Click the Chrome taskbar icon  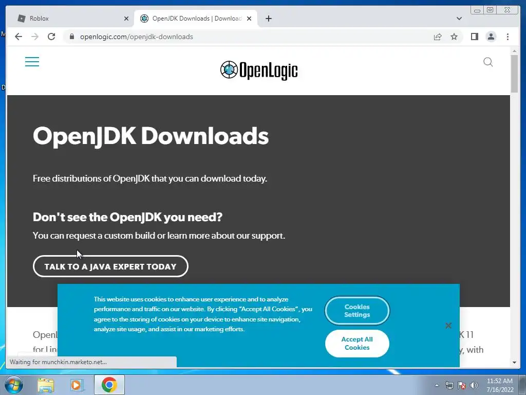point(109,385)
